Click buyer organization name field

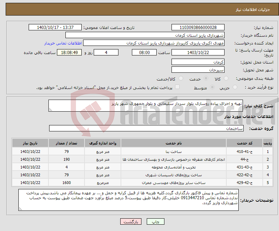[145, 35]
